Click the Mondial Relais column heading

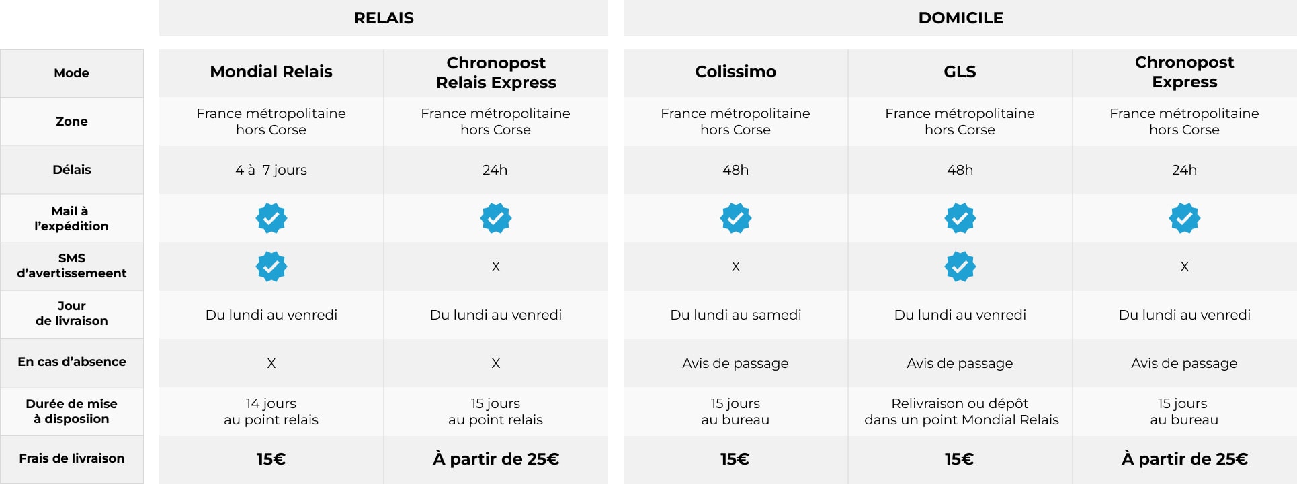click(x=271, y=72)
